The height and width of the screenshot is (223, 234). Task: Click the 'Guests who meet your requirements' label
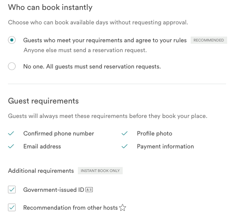tap(105, 40)
